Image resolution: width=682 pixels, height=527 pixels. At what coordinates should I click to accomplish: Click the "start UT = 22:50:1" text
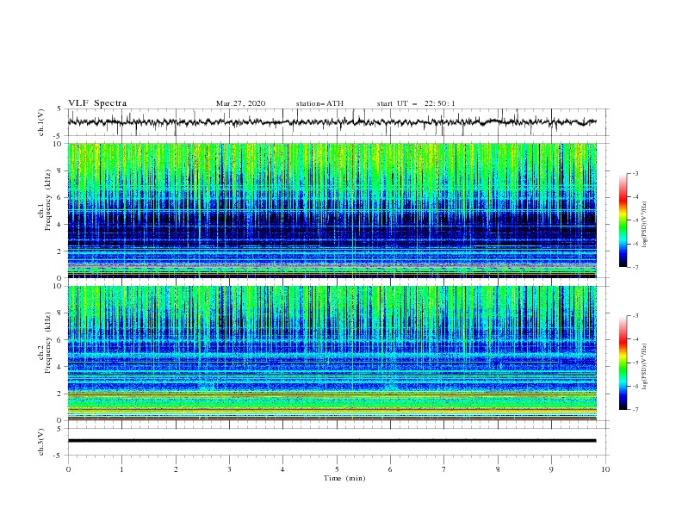(x=416, y=103)
